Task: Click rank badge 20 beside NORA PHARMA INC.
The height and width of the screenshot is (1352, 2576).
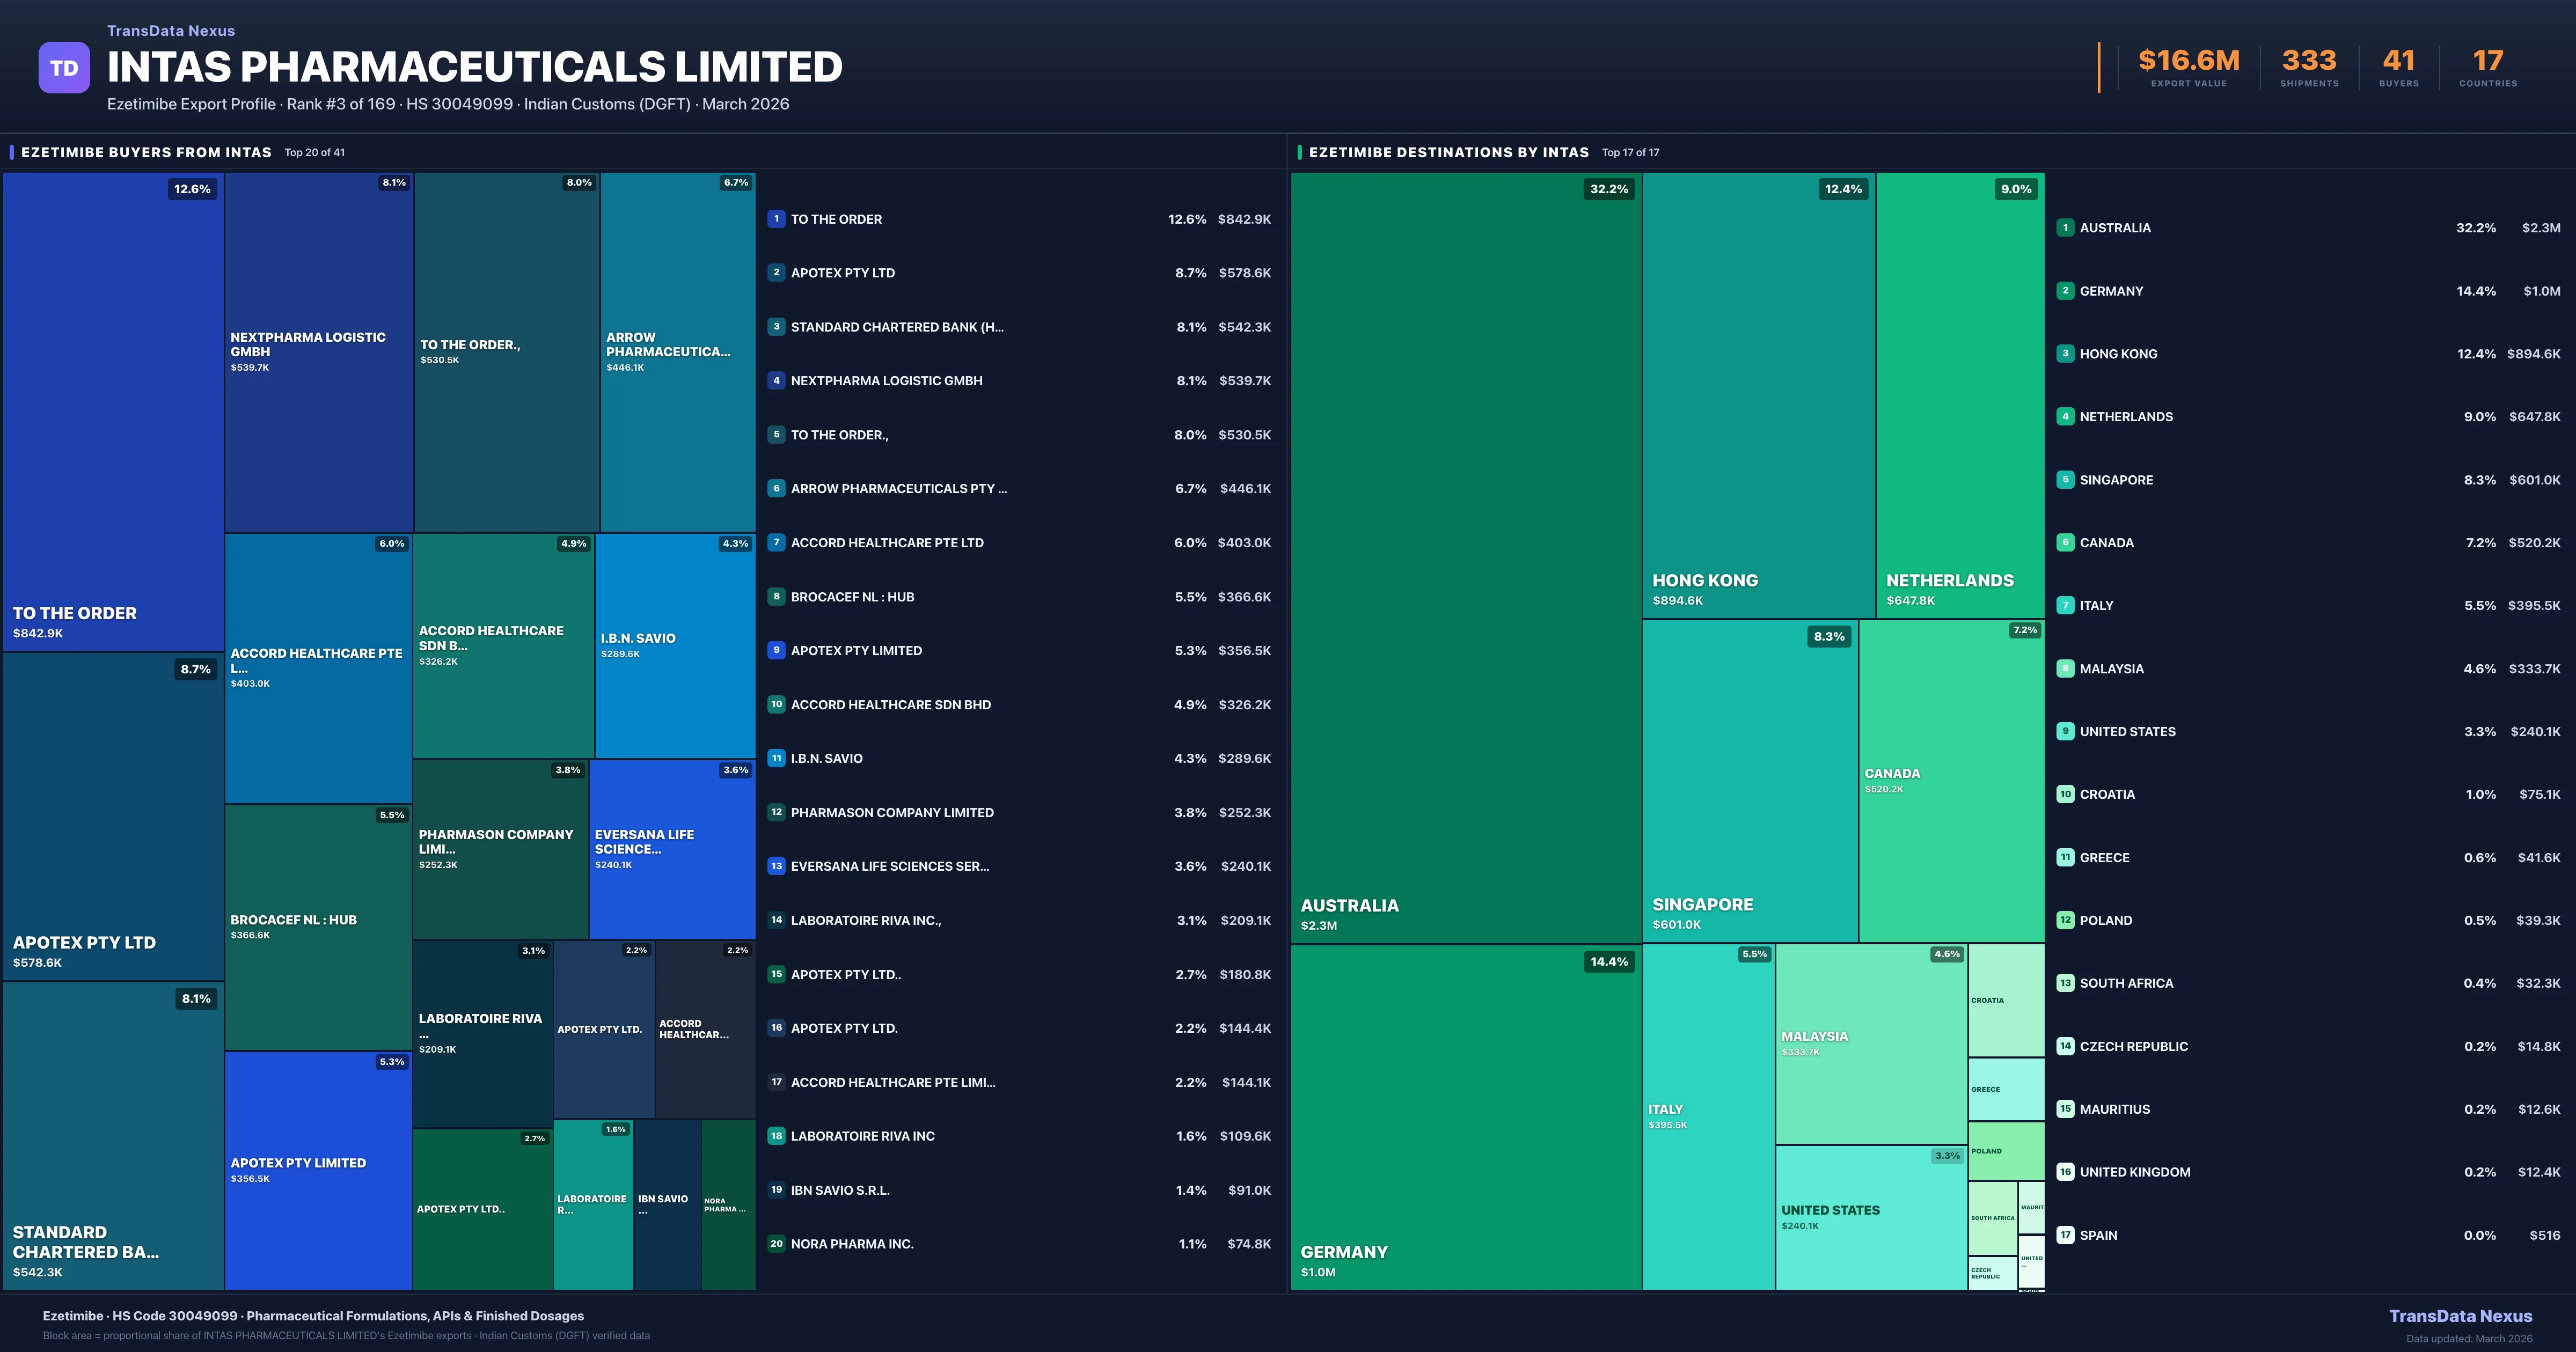Action: [x=776, y=1244]
